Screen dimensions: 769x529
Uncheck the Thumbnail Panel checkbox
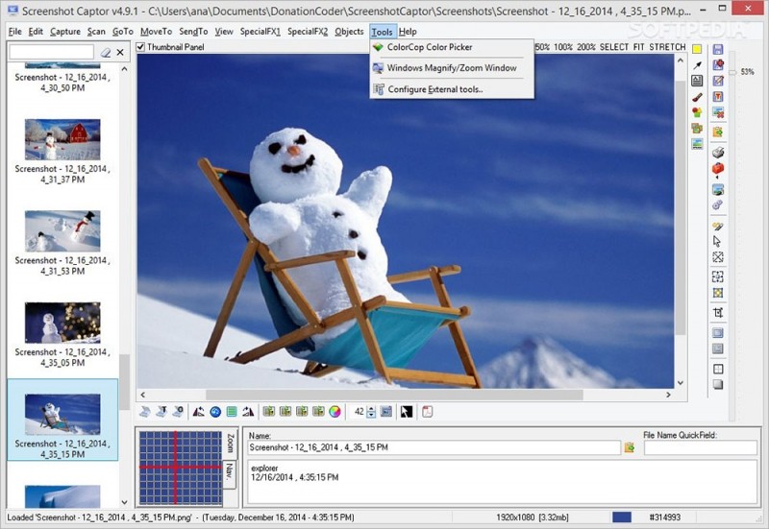click(140, 47)
